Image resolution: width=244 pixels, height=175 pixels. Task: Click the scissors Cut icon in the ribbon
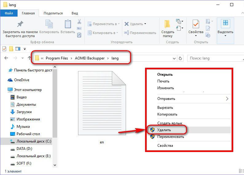click(x=79, y=22)
